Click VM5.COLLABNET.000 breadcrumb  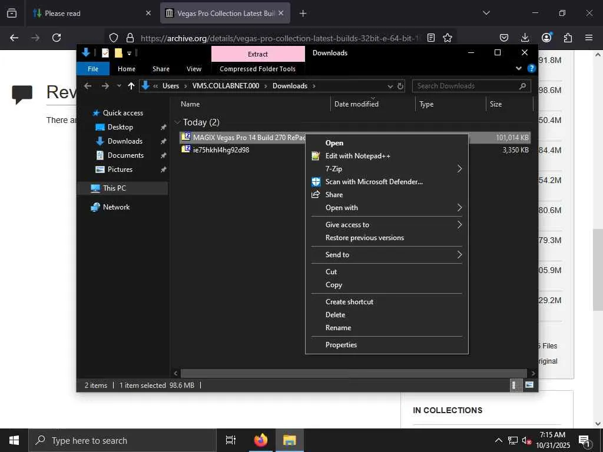(226, 86)
